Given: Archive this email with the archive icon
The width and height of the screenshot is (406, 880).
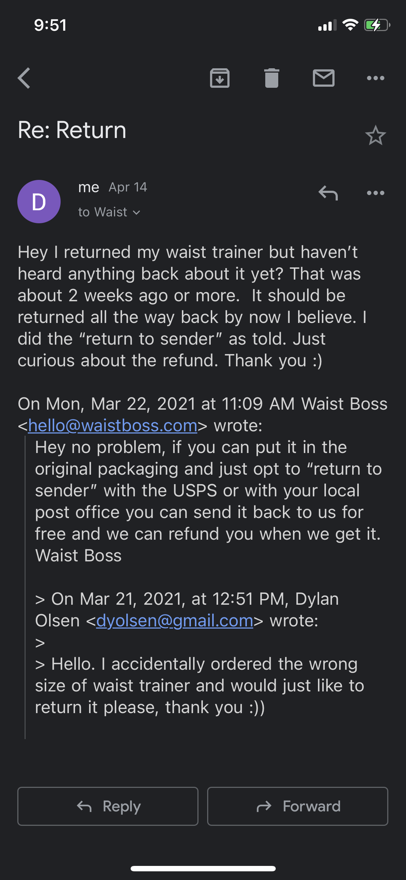Looking at the screenshot, I should point(219,78).
